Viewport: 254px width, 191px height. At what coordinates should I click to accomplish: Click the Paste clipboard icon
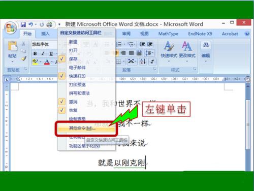[13, 46]
